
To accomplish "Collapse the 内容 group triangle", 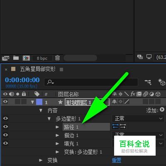I will [x=41, y=110].
